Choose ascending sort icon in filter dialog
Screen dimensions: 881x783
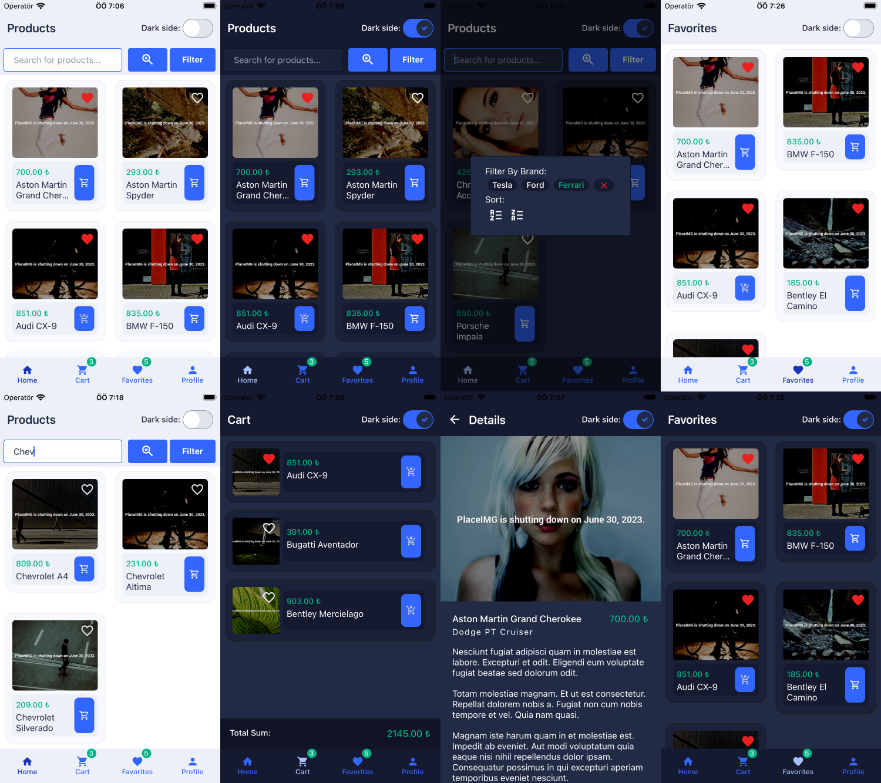(x=496, y=215)
